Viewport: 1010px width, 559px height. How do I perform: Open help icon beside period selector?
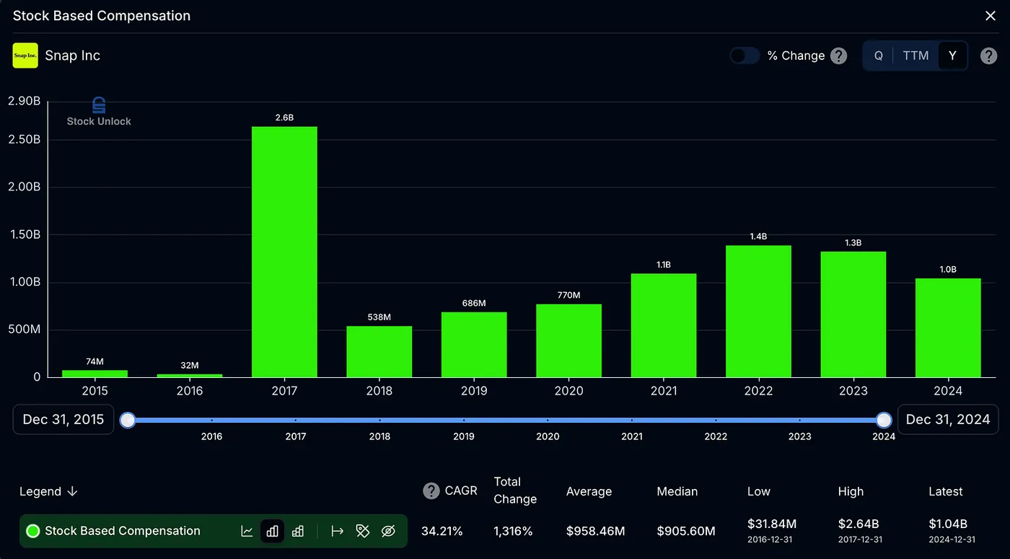tap(989, 56)
